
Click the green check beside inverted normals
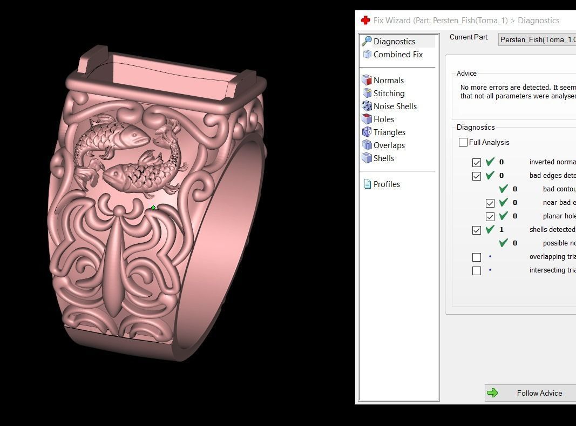[x=490, y=162]
